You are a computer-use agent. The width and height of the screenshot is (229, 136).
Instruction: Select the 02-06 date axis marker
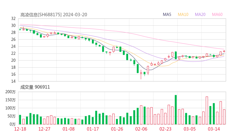tap(141, 129)
